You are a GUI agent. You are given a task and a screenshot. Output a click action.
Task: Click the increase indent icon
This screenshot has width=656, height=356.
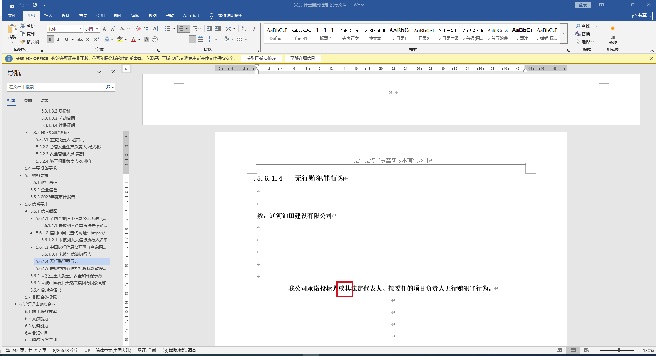[x=218, y=29]
